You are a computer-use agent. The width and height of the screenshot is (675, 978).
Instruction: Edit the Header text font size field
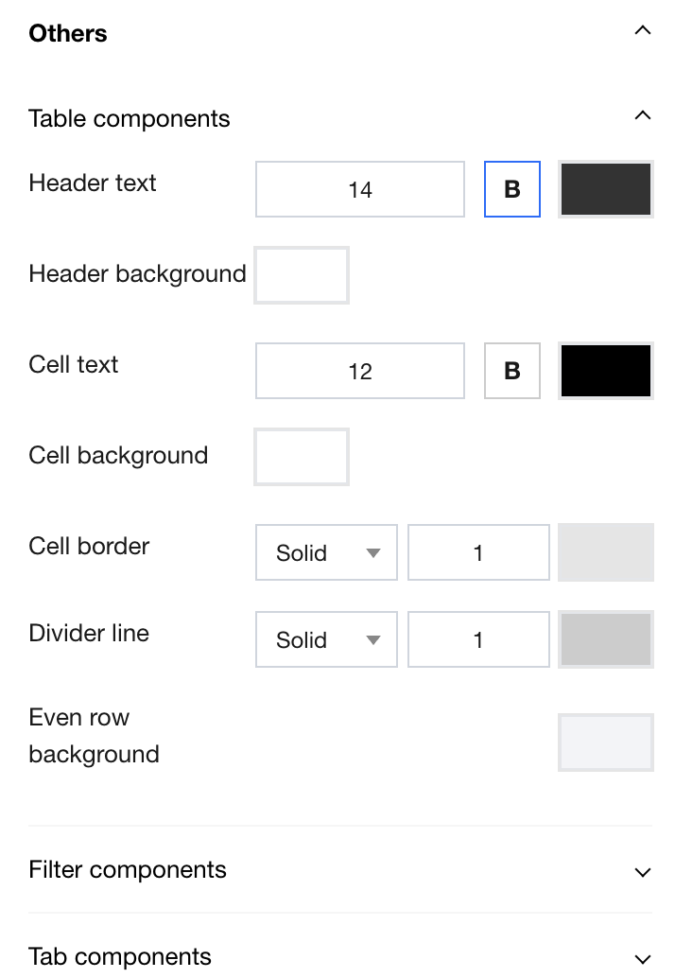[x=360, y=189]
